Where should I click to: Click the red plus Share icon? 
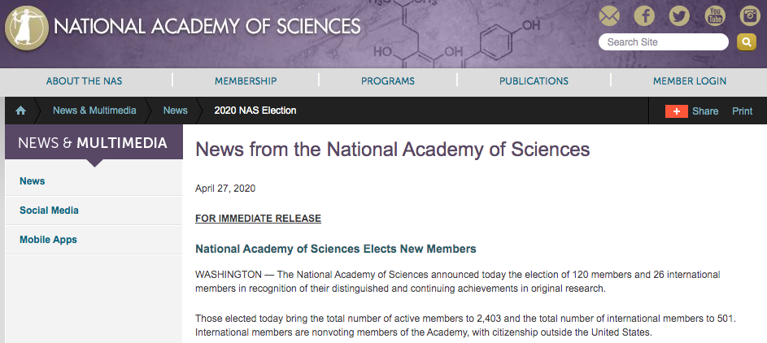coord(676,111)
